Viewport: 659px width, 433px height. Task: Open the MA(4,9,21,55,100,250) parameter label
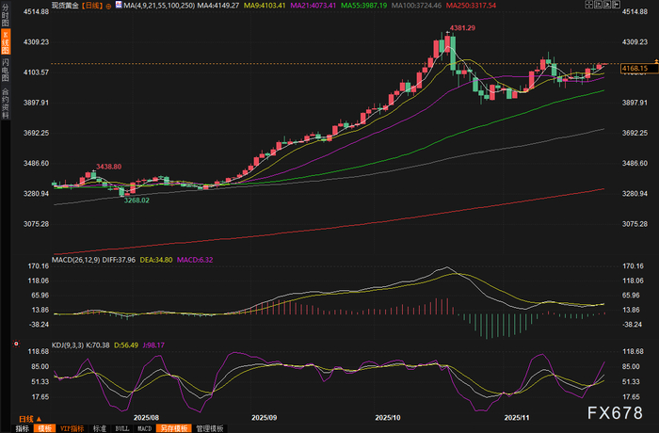[159, 6]
